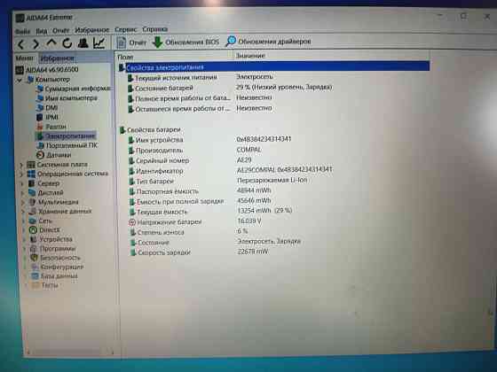Viewport: 497px width, 372px height.
Task: Open the graph chart toolbar icon
Action: point(99,43)
